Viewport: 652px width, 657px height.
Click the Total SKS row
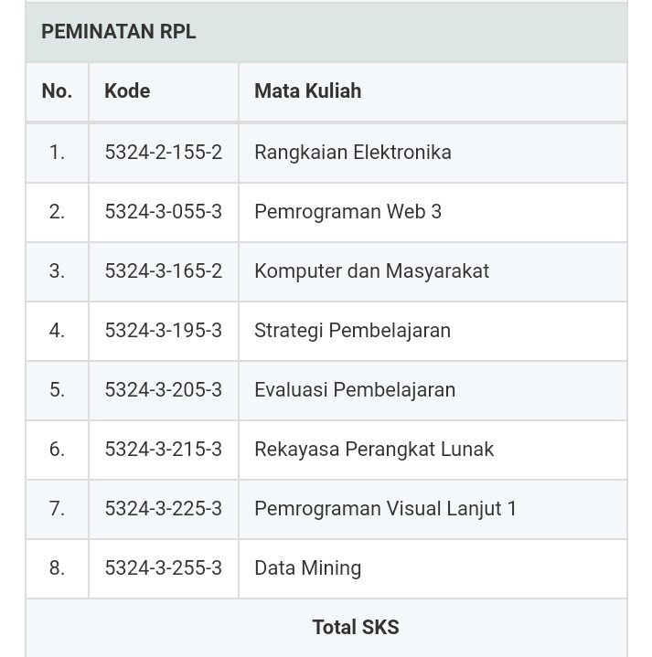[x=355, y=628]
